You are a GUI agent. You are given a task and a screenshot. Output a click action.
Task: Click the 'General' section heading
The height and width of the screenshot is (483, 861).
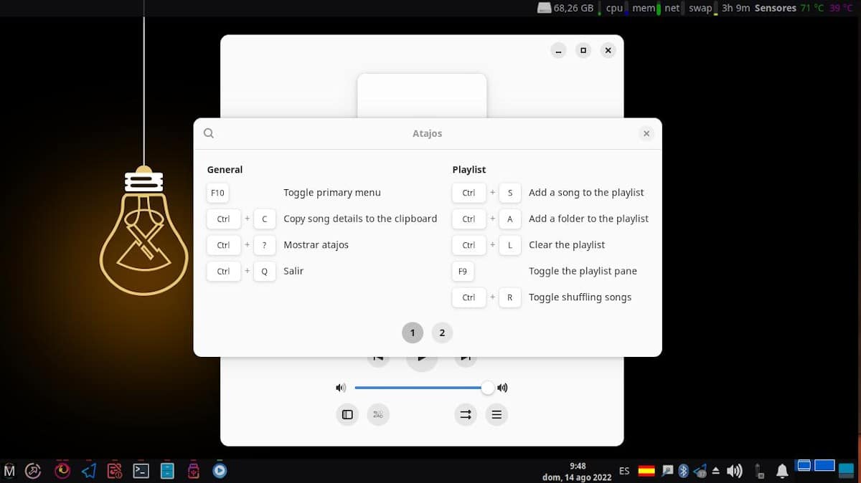[225, 170]
